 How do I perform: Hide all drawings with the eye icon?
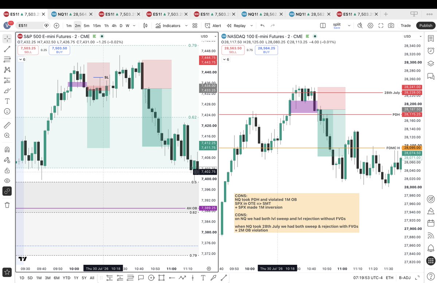[x=7, y=181]
